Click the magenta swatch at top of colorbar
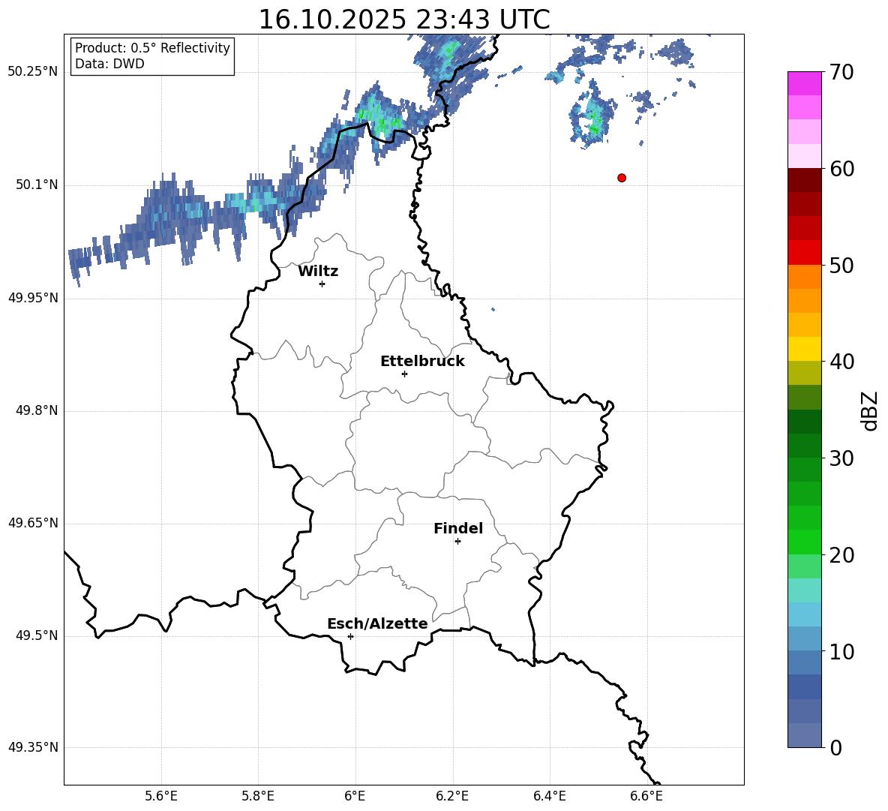The height and width of the screenshot is (811, 888). coord(804,83)
